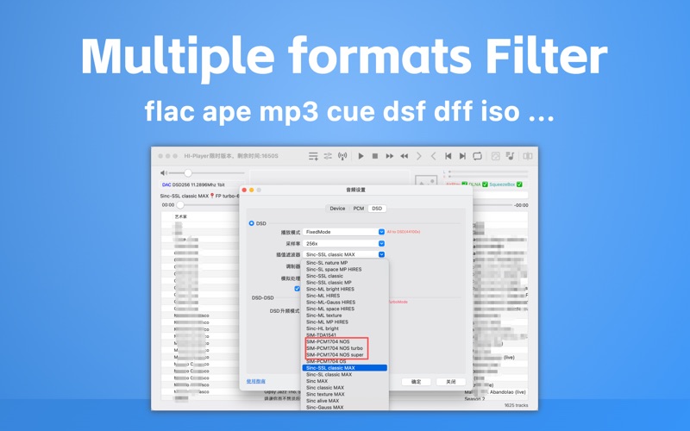Screen dimensions: 690x431
Task: Choose SIM-PCM1704 NOS super filter
Action: click(335, 355)
